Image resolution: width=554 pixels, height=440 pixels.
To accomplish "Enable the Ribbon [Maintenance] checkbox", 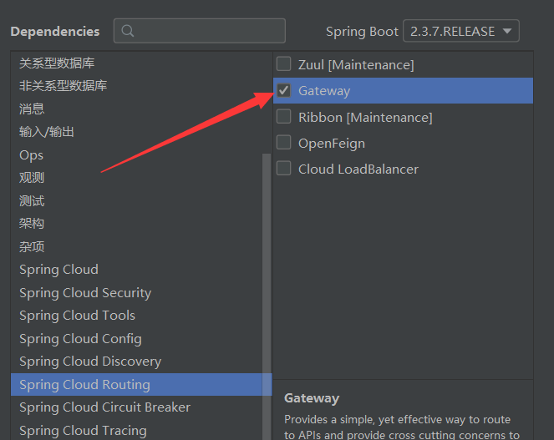I will pyautogui.click(x=284, y=117).
